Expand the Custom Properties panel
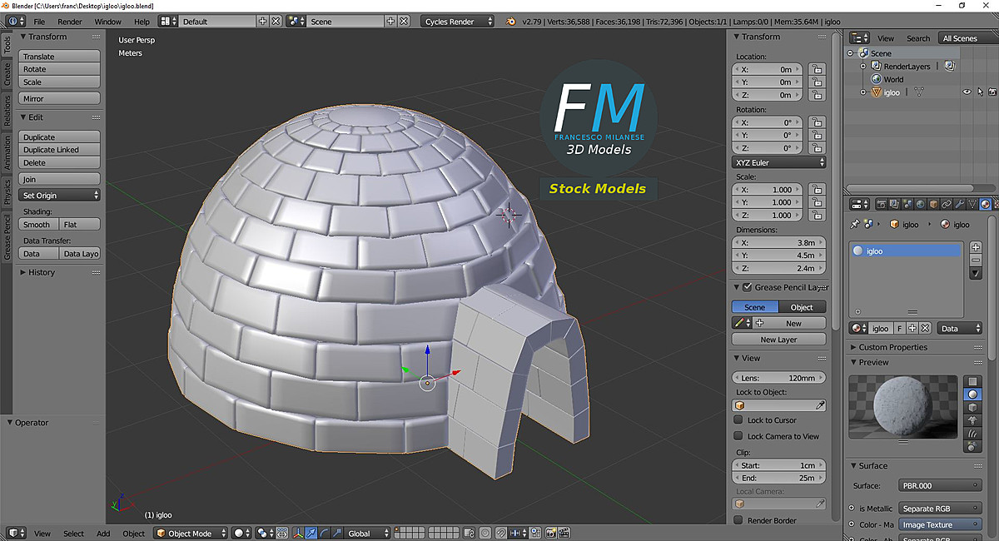 (892, 347)
